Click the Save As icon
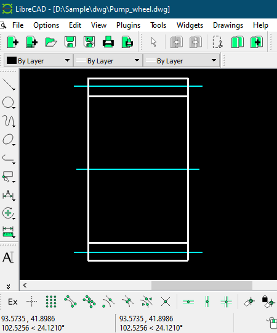The height and width of the screenshot is (333, 277). [89, 42]
